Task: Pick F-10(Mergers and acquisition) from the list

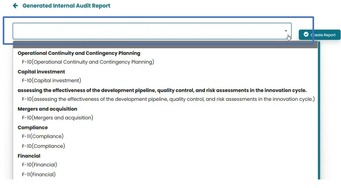Action: pos(57,118)
